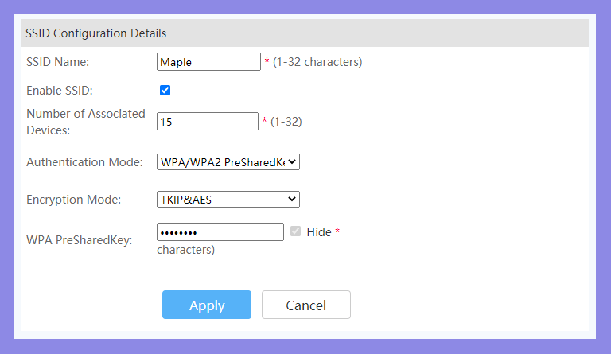Viewport: 611px width, 354px height.
Task: Open the Authentication Mode dropdown
Action: coord(228,162)
